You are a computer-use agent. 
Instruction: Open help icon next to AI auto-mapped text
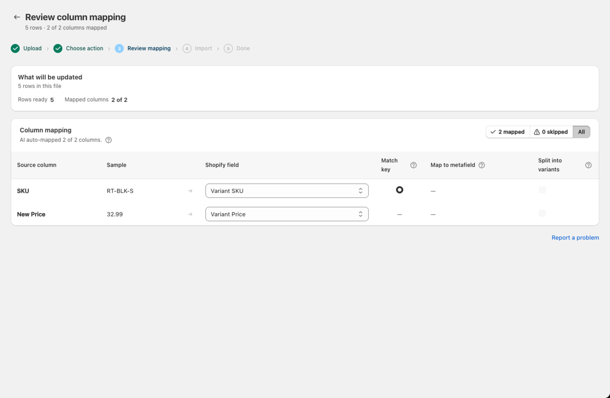pyautogui.click(x=109, y=140)
